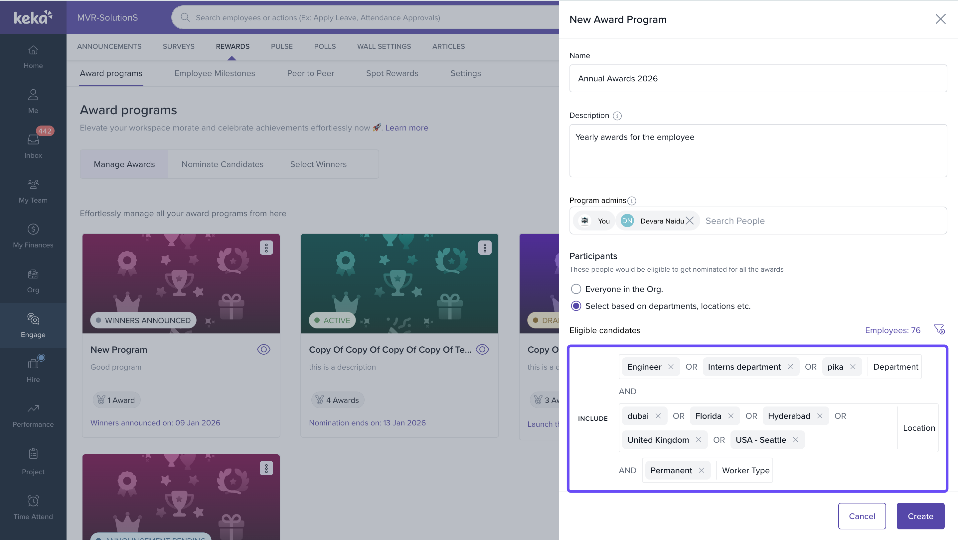Click the Create button
This screenshot has width=958, height=540.
tap(920, 516)
